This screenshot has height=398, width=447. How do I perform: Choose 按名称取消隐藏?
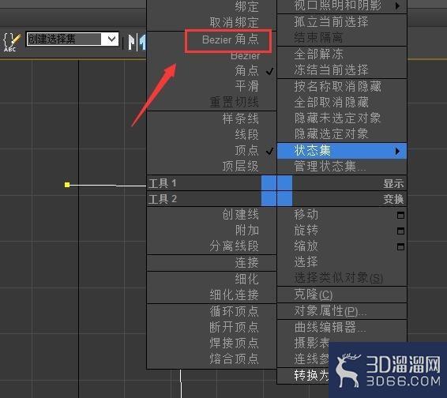(337, 86)
